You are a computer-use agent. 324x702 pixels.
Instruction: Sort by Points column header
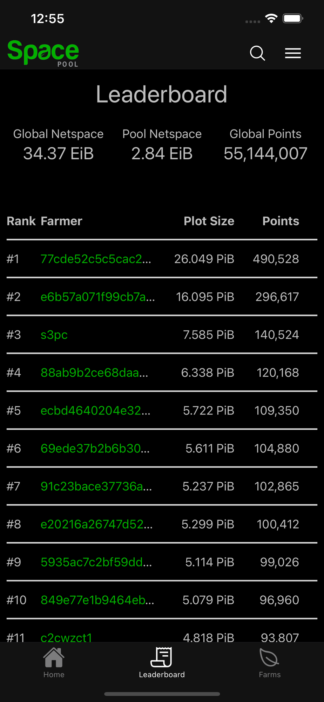[x=281, y=221]
